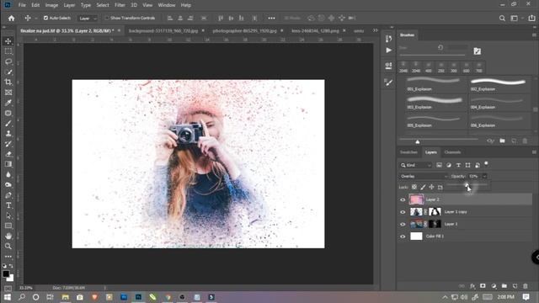Select the 005_Explosion brush
The width and height of the screenshot is (539, 303).
coord(434,120)
